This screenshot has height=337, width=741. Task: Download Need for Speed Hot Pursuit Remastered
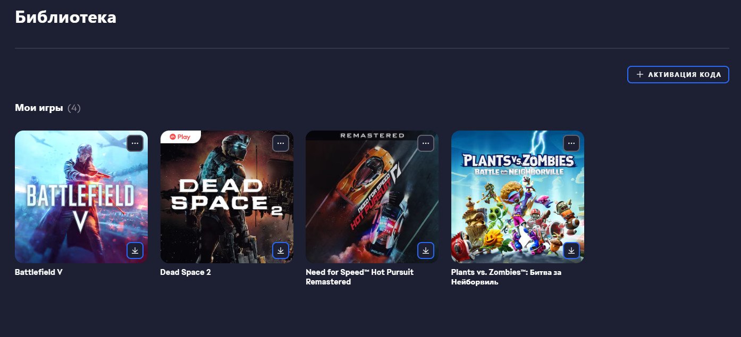click(x=426, y=250)
